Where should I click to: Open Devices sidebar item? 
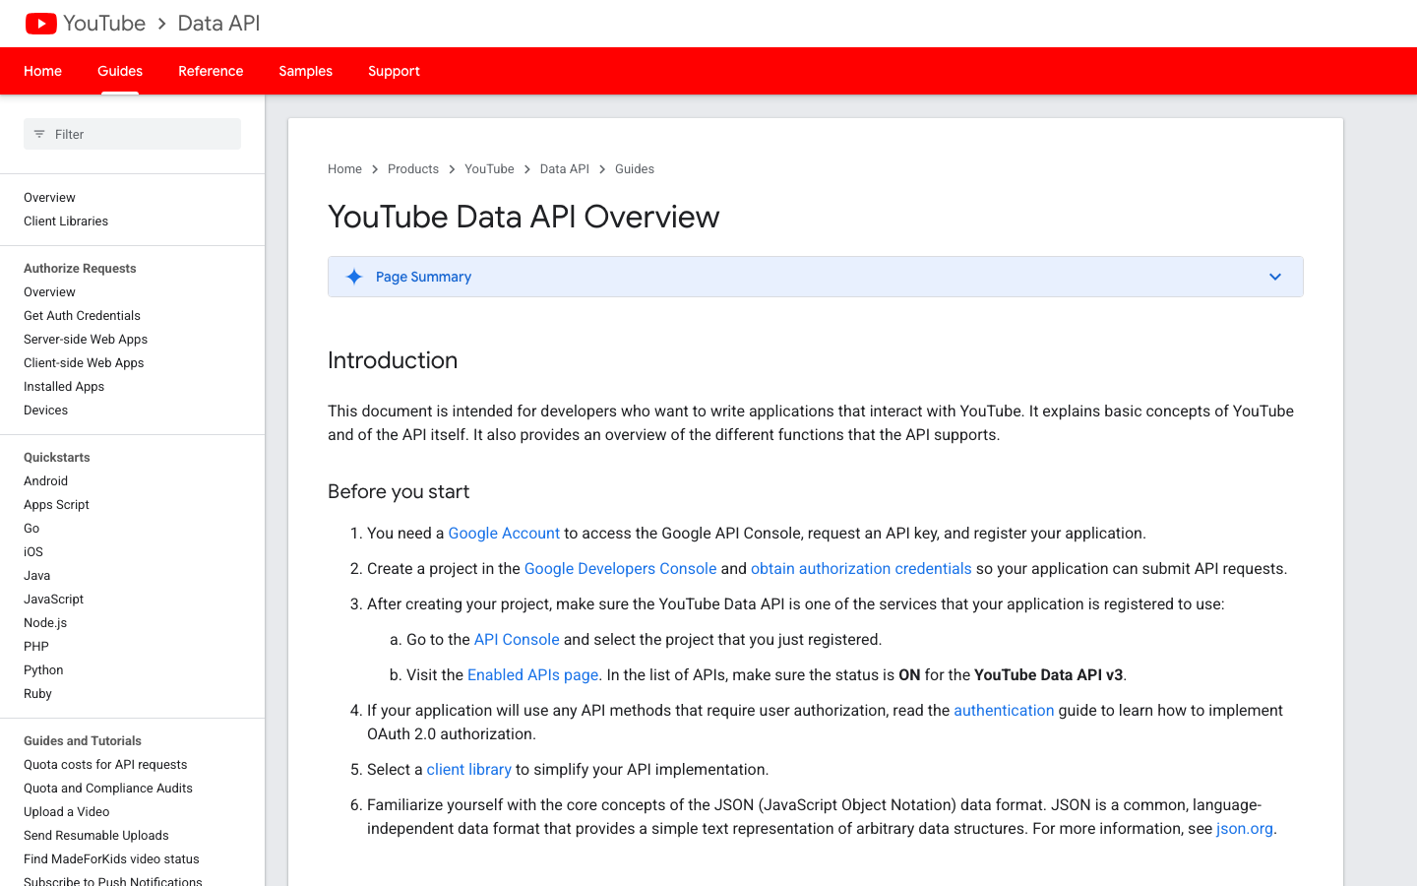coord(45,411)
